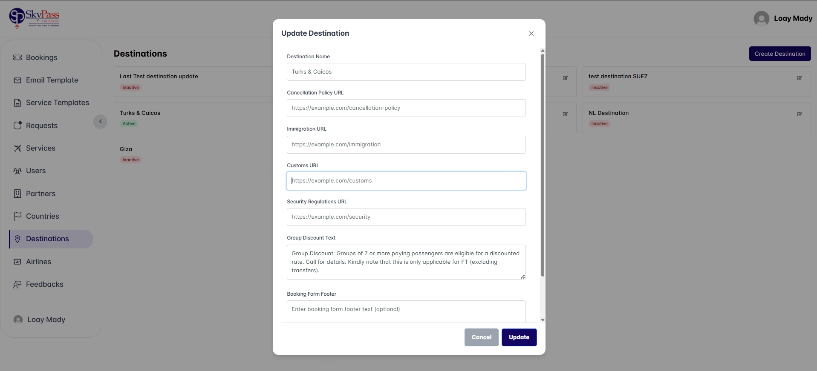Screen dimensions: 817x371
Task: Click Inactive badge under NL Destination
Action: (600, 124)
